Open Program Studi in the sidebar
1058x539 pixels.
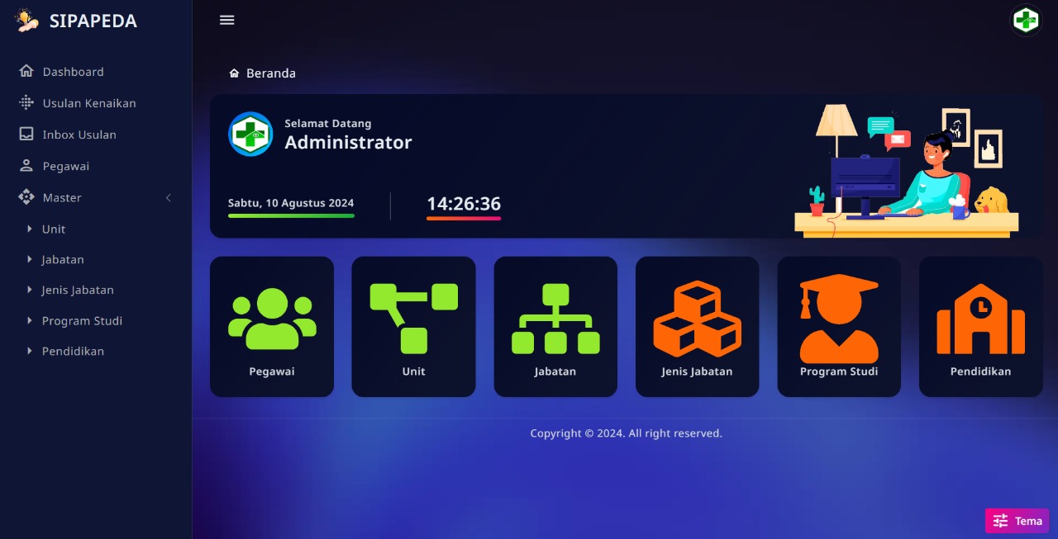click(82, 321)
